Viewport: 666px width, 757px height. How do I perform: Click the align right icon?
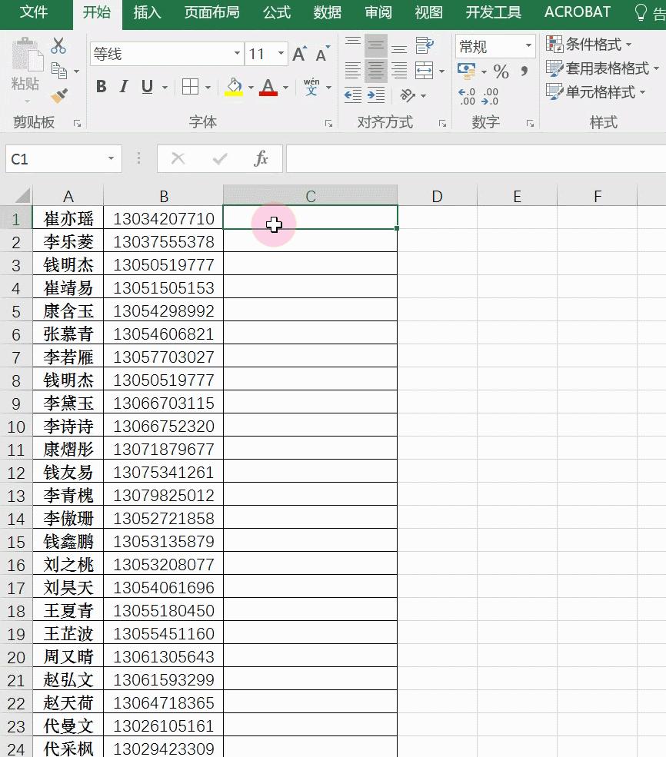point(399,71)
